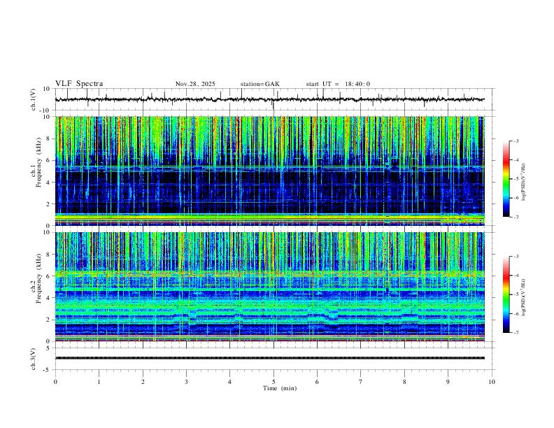Click time axis tick label "10"

coord(492,382)
